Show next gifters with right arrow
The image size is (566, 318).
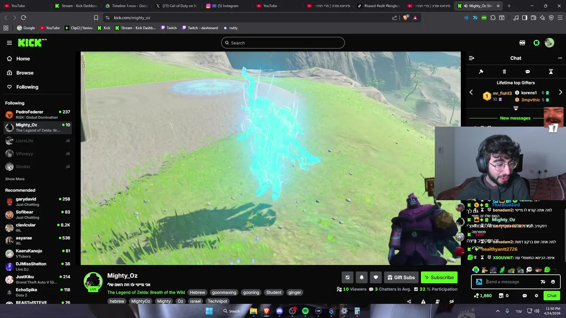(x=560, y=92)
